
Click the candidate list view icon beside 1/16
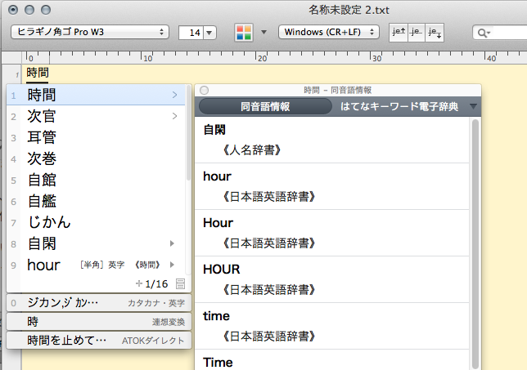pyautogui.click(x=180, y=283)
